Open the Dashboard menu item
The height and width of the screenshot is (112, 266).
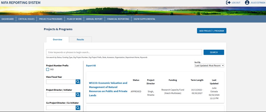coord(8,19)
